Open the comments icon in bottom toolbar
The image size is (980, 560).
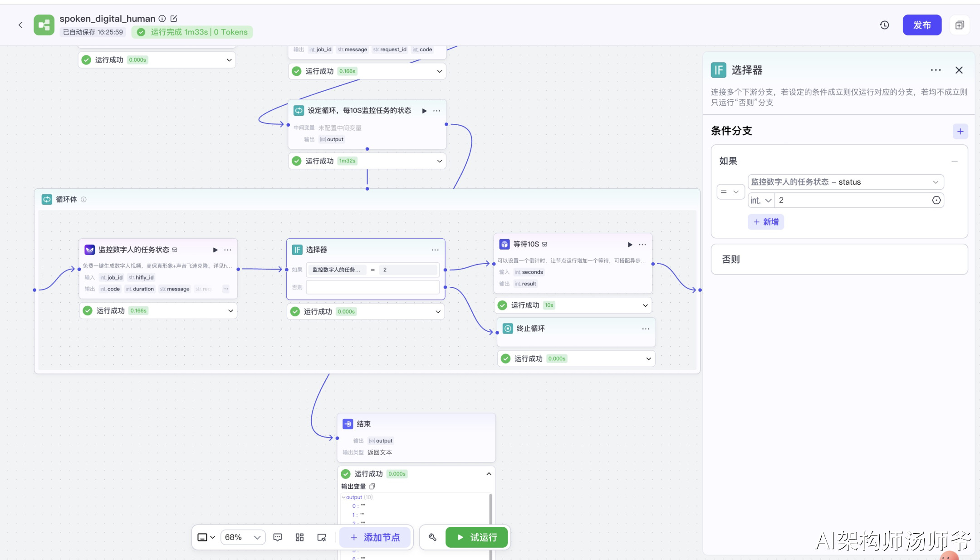(x=278, y=537)
